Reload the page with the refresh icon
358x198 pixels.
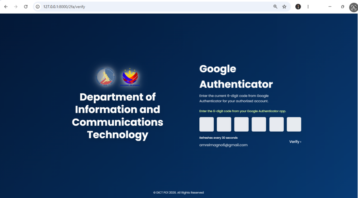point(26,6)
